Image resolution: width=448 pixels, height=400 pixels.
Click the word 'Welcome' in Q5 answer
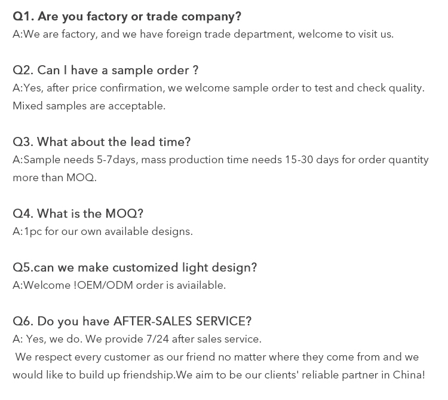(47, 285)
